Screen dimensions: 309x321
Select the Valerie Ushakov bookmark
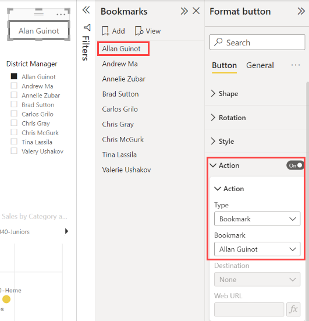tap(126, 170)
